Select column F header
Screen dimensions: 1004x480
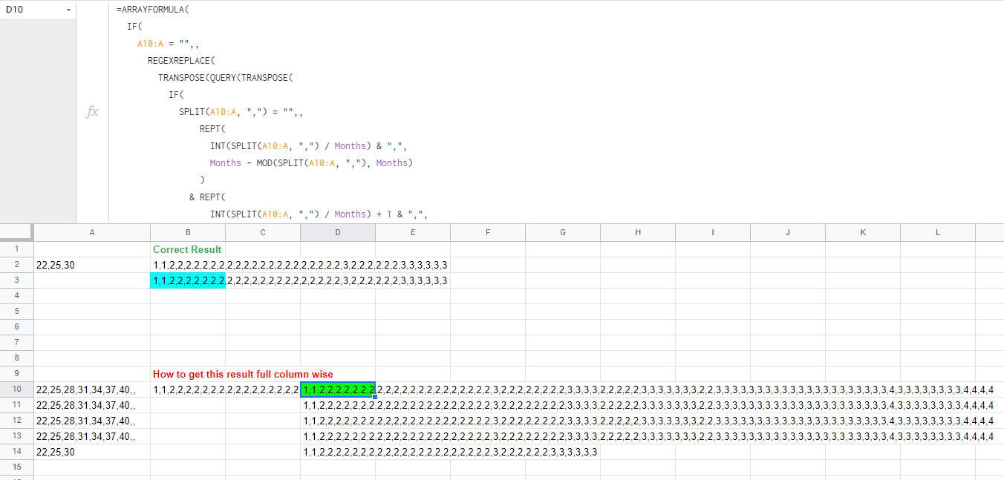point(488,232)
